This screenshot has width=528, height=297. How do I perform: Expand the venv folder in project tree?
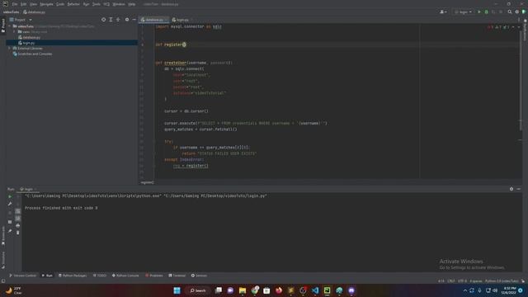click(x=14, y=31)
